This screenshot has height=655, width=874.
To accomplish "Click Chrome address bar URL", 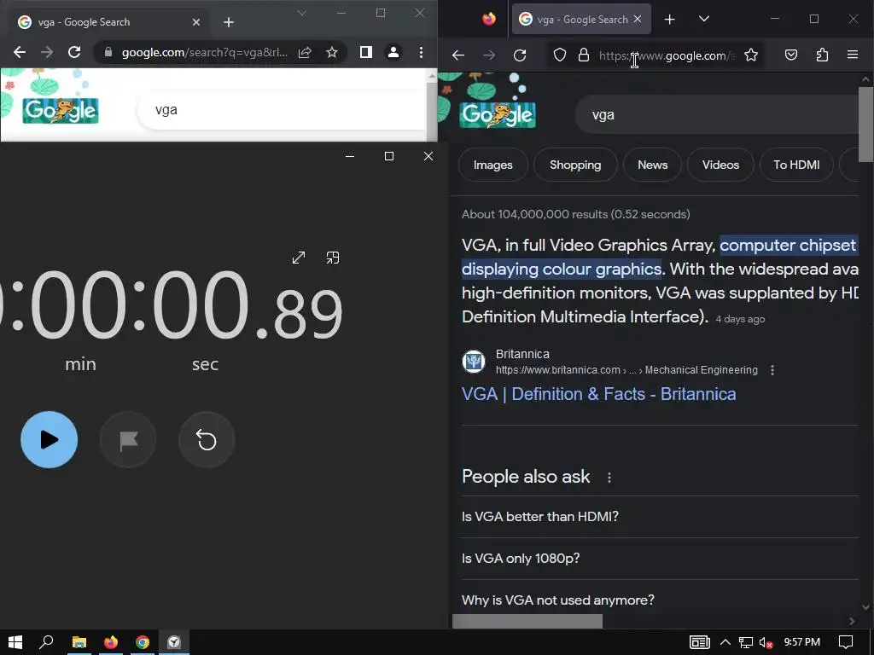I will click(205, 52).
